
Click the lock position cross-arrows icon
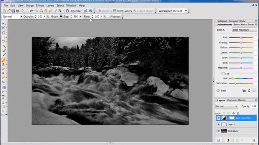click(x=234, y=113)
